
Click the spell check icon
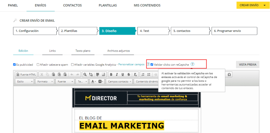click(x=103, y=75)
